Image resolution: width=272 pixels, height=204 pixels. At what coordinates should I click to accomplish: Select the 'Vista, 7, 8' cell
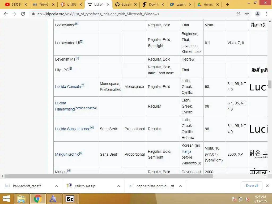(x=237, y=43)
